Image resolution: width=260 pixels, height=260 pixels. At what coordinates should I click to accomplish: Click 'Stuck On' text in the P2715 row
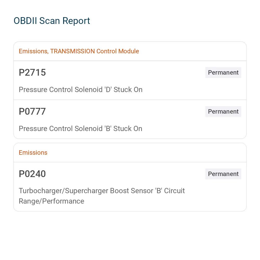click(x=128, y=89)
